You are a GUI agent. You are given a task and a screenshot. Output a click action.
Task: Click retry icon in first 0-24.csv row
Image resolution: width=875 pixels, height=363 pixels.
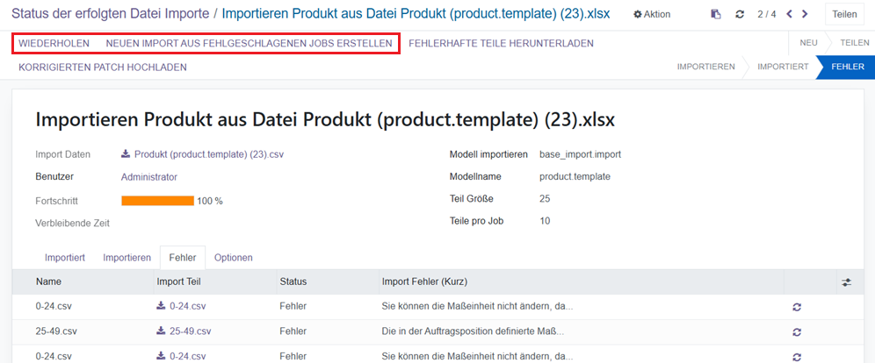[797, 307]
